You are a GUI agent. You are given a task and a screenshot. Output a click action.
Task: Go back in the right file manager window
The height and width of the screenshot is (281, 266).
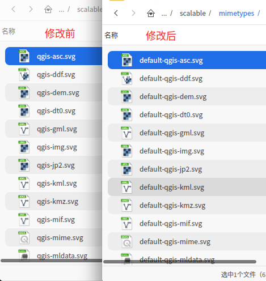(116, 13)
